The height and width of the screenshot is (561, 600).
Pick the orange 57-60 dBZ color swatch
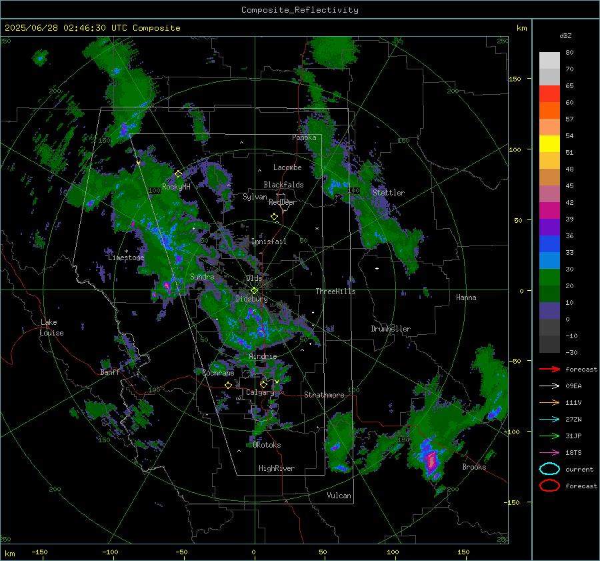coord(549,111)
